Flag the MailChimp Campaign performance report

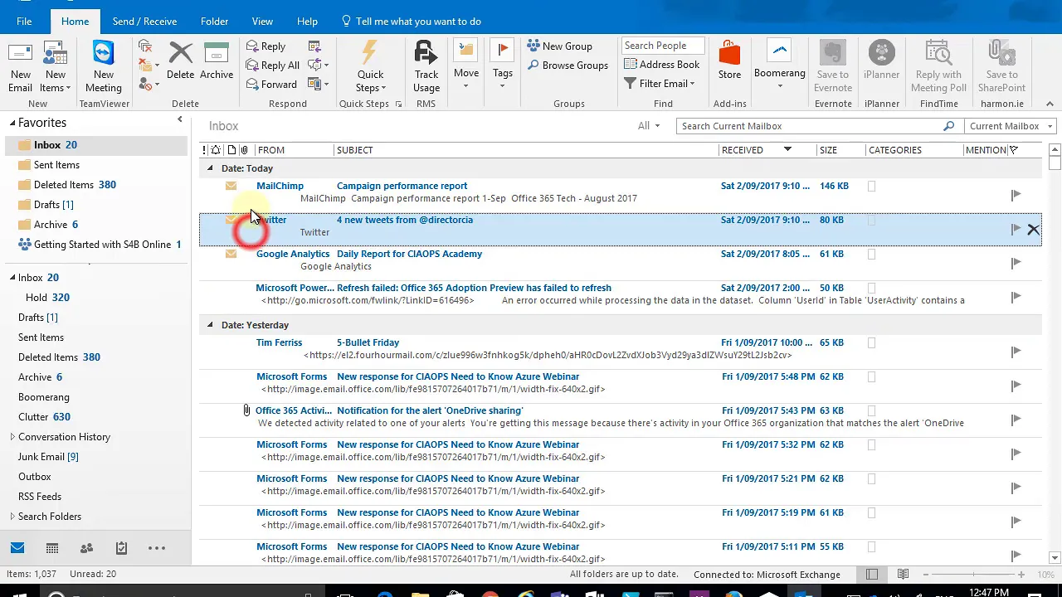1016,195
